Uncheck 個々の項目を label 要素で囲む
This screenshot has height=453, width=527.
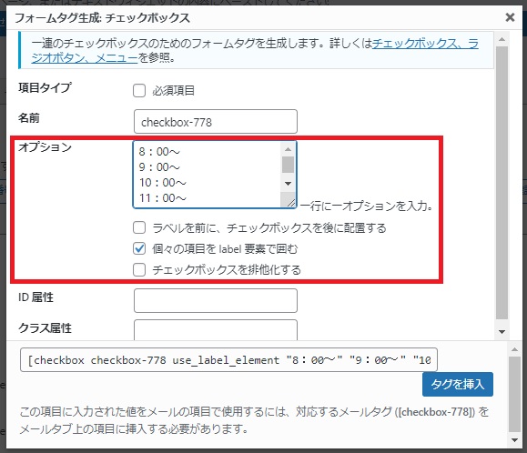pos(139,248)
